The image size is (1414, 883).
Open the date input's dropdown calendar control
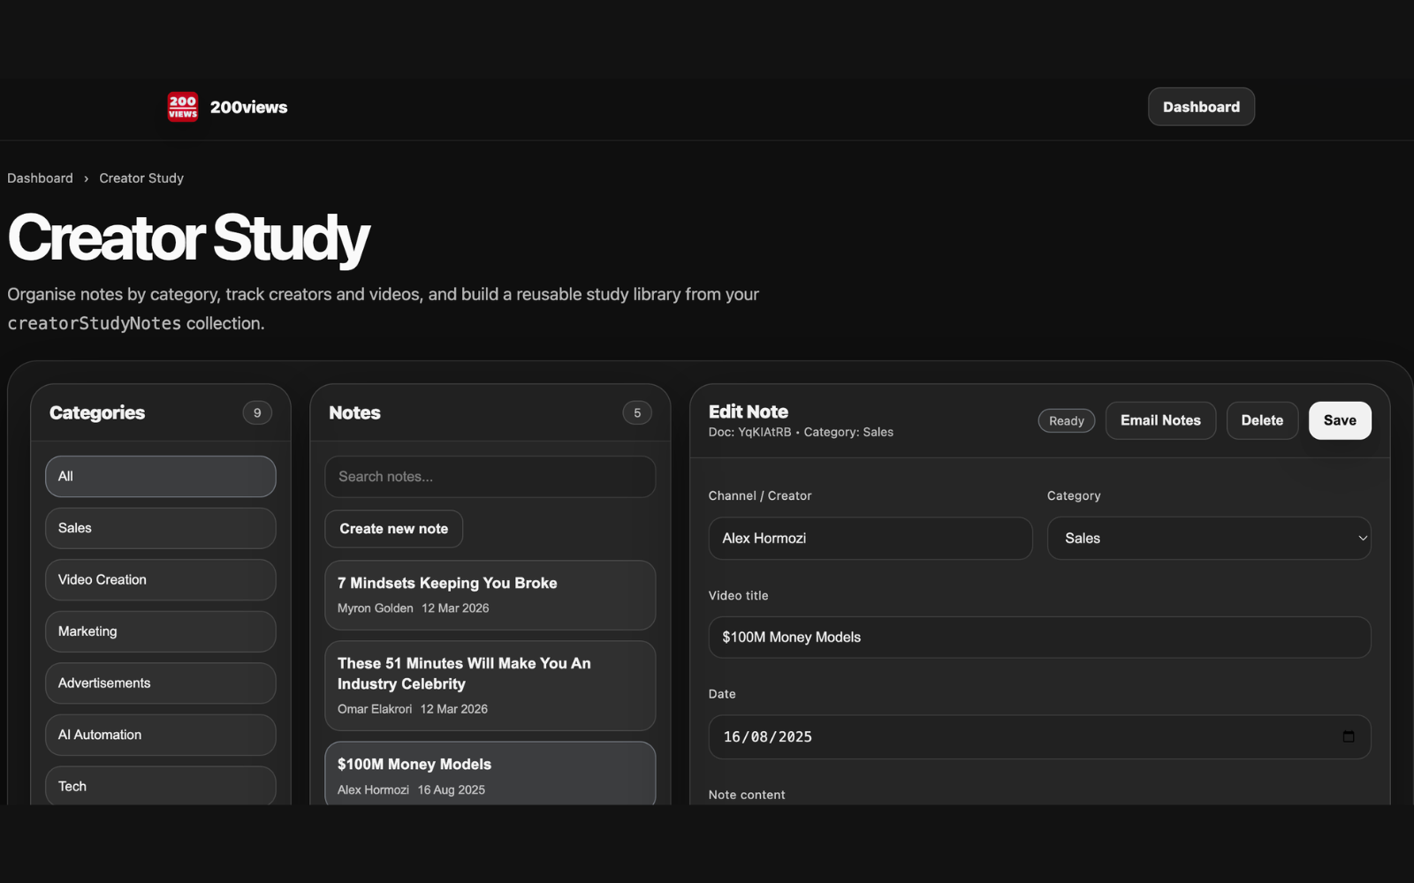[1348, 736]
